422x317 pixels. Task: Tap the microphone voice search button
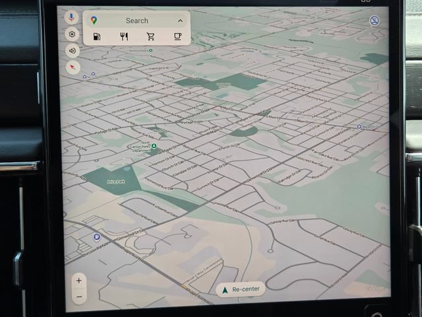pyautogui.click(x=71, y=17)
